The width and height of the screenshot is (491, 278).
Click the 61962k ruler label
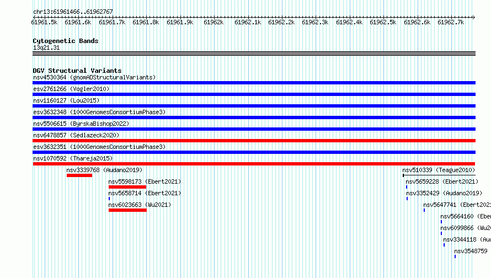pyautogui.click(x=214, y=23)
